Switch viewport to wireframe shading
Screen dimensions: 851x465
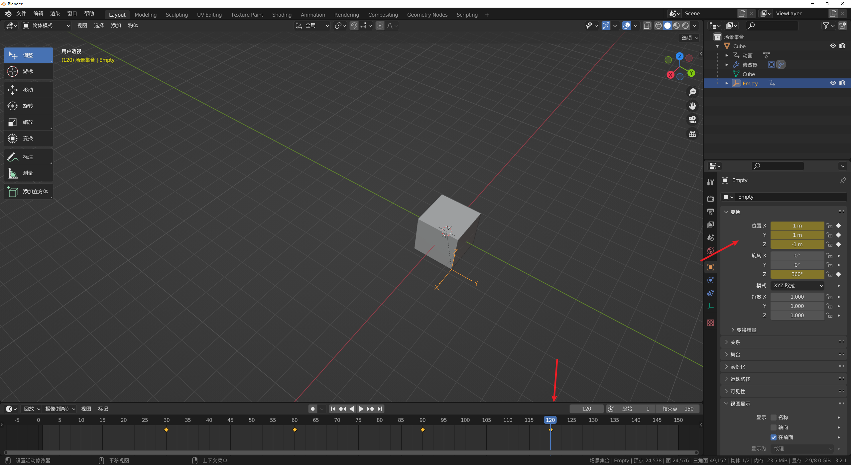click(x=658, y=26)
